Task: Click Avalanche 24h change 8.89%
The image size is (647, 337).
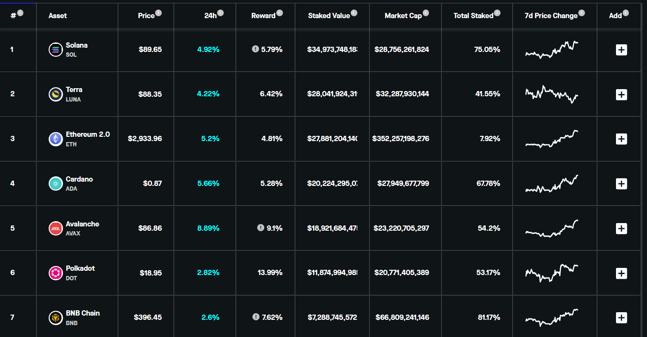Action: pyautogui.click(x=209, y=228)
